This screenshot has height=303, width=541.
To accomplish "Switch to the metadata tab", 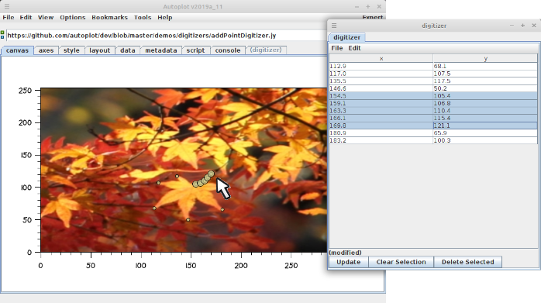I will pos(160,50).
